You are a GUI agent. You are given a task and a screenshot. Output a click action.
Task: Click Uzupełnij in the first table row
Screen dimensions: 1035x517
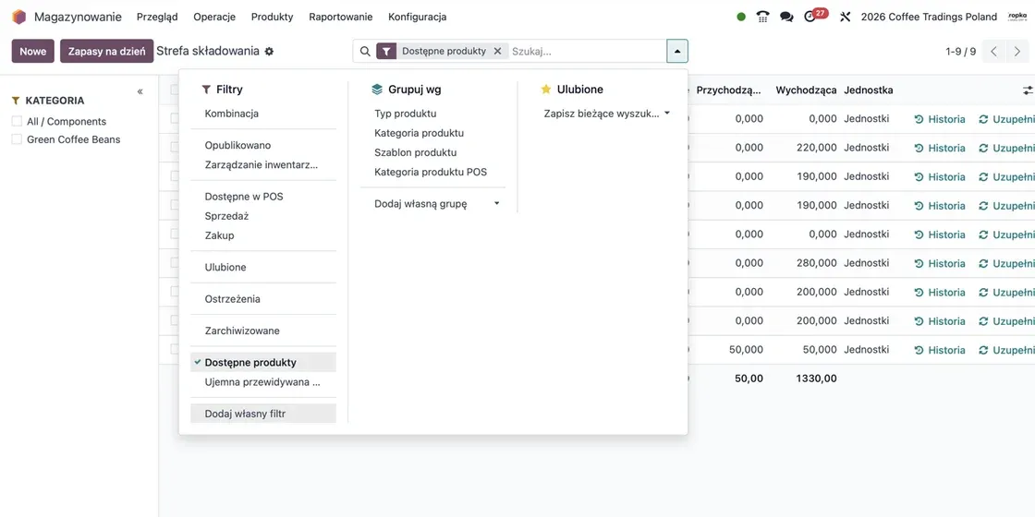[1006, 119]
